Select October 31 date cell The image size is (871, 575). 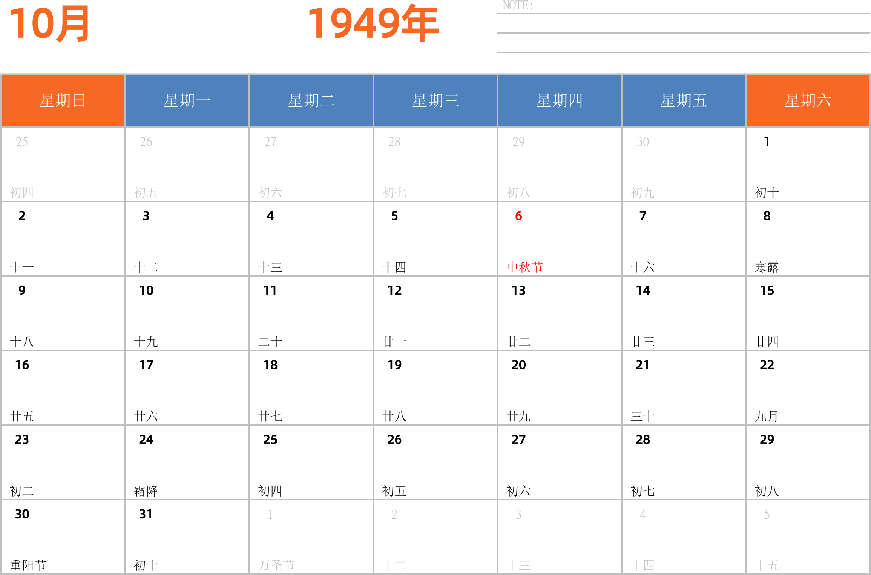(187, 537)
